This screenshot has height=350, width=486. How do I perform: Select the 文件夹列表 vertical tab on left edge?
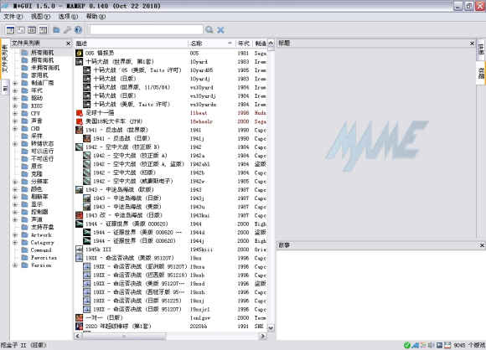pos(4,59)
